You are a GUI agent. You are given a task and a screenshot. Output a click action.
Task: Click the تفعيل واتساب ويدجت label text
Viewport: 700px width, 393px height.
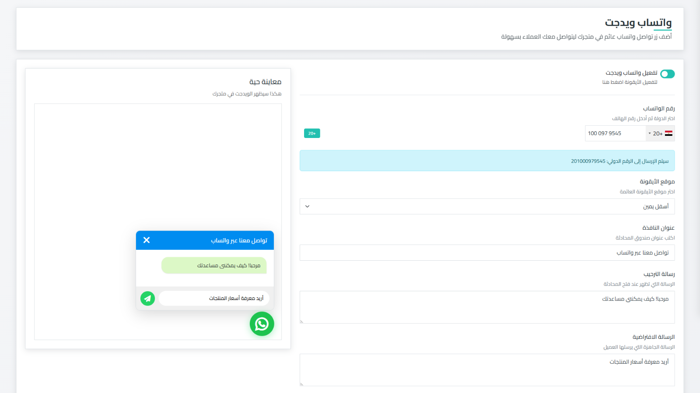coord(631,73)
